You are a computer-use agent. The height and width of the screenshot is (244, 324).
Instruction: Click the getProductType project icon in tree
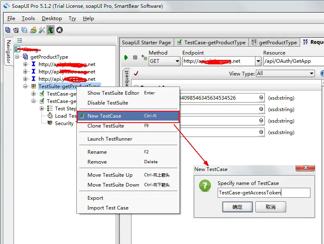pos(25,57)
